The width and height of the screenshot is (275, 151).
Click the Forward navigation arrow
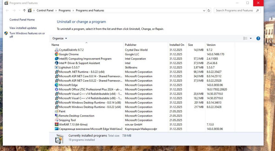tap(14, 10)
